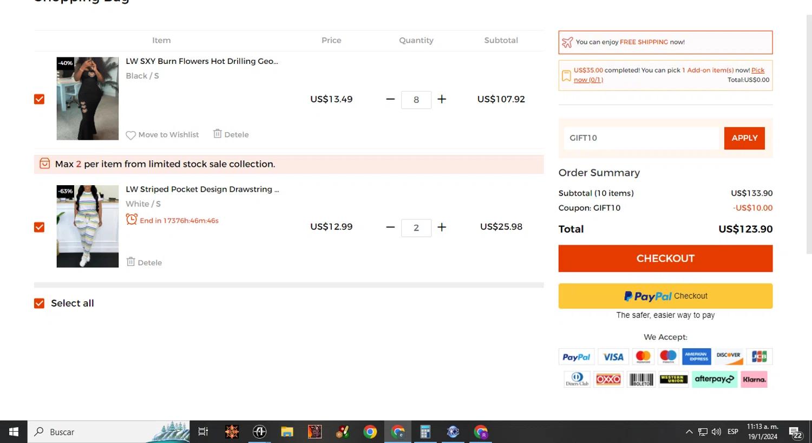This screenshot has width=812, height=443.
Task: Show hidden system tray icons
Action: [x=689, y=432]
